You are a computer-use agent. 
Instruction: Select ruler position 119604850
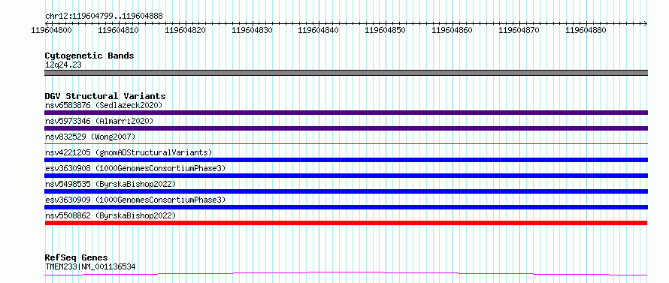(386, 30)
